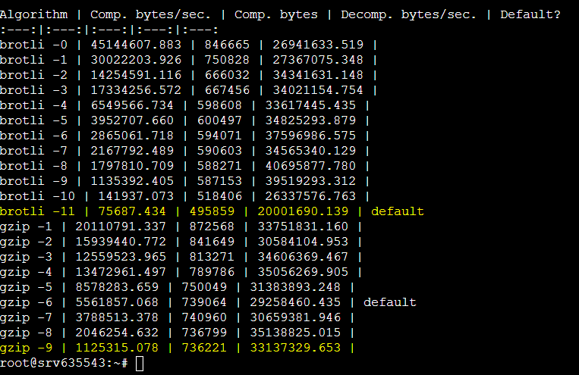Click the 'gzip -4' row label

(x=26, y=272)
